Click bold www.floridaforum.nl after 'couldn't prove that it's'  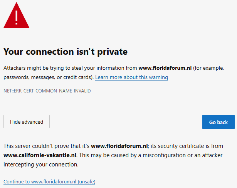(x=119, y=146)
